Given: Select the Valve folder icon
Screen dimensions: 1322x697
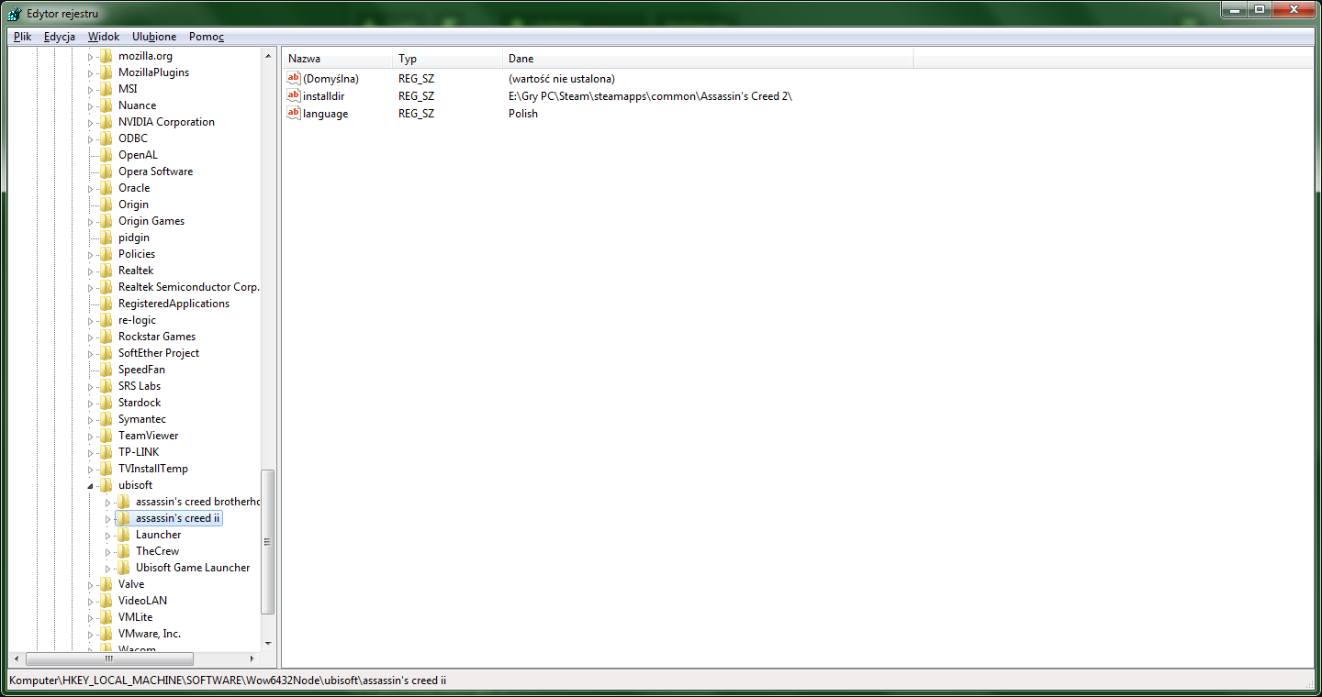Looking at the screenshot, I should click(106, 584).
